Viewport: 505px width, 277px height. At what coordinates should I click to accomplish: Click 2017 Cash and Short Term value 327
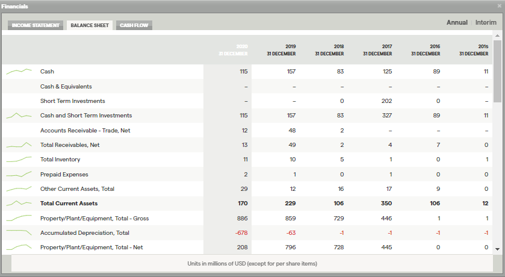click(x=387, y=115)
